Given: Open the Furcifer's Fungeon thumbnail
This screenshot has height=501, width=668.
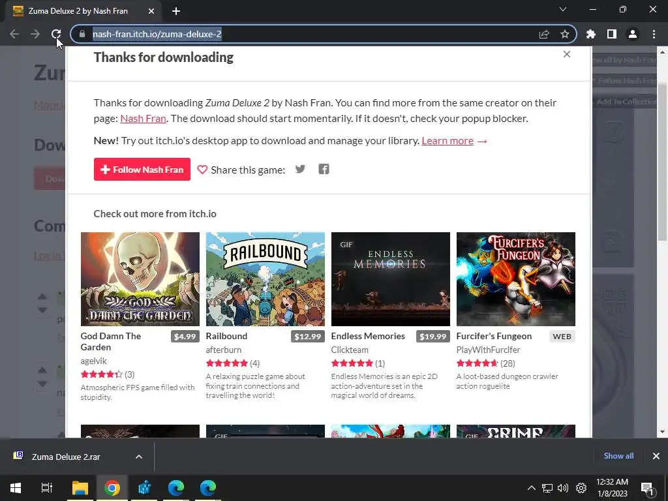Looking at the screenshot, I should click(515, 279).
